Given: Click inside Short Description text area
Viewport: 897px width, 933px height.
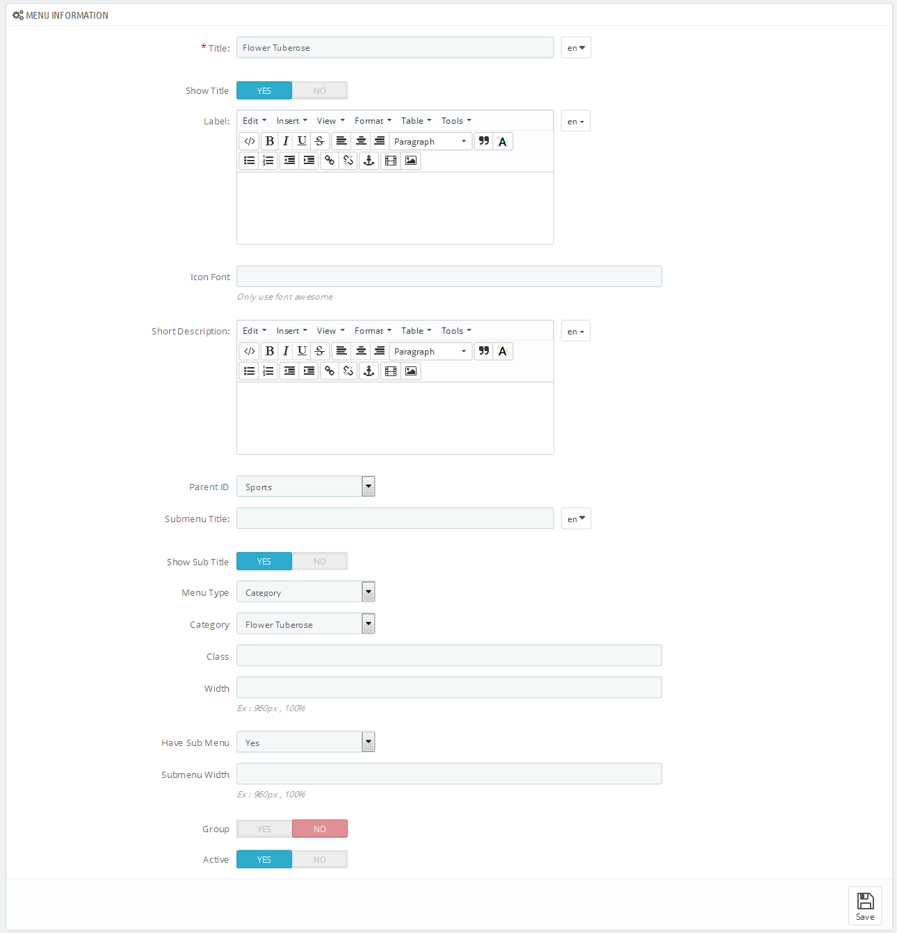Looking at the screenshot, I should [395, 418].
